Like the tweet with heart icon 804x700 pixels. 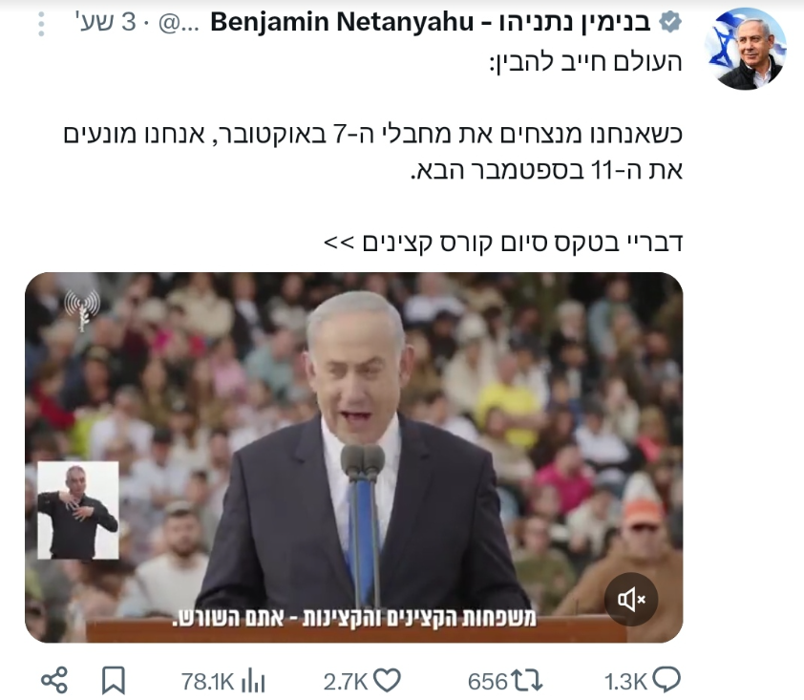coord(387,681)
